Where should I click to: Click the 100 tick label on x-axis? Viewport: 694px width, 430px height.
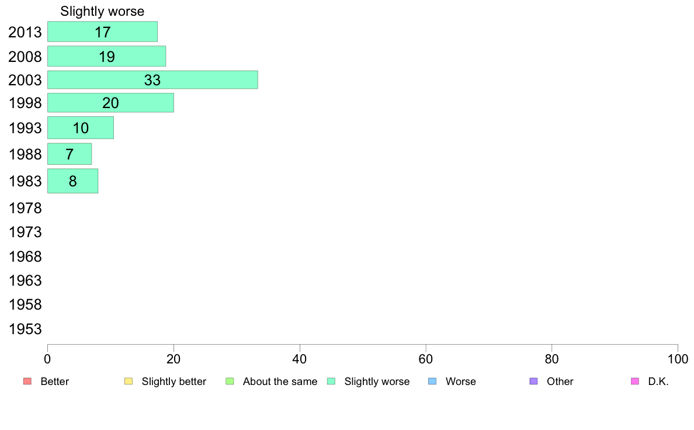click(x=677, y=359)
